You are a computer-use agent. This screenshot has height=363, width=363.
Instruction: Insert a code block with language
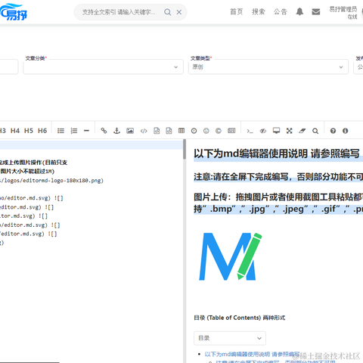169,131
